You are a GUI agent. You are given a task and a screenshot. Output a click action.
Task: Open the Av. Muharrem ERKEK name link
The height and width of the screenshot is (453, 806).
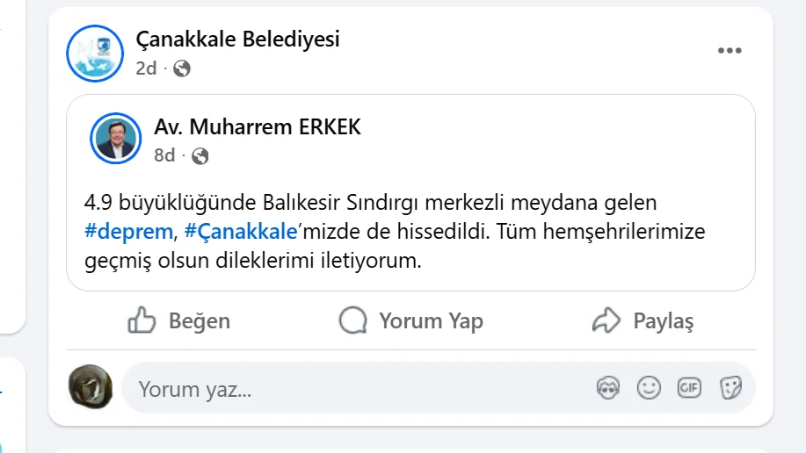pyautogui.click(x=257, y=127)
